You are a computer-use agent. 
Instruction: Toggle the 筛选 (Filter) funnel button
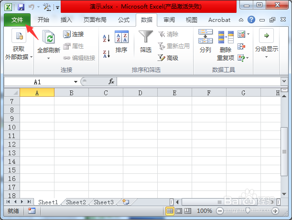(x=146, y=42)
